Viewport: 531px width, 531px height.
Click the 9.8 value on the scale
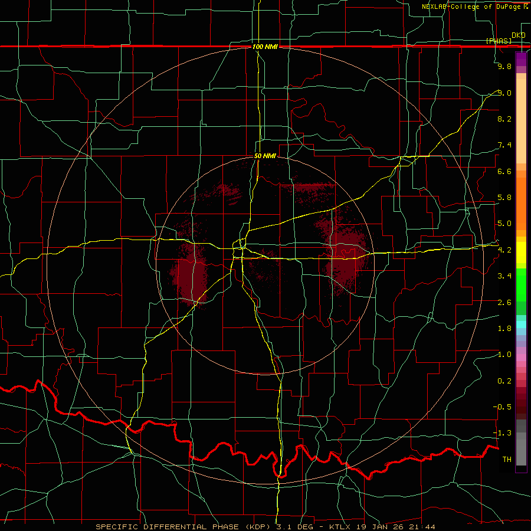504,66
